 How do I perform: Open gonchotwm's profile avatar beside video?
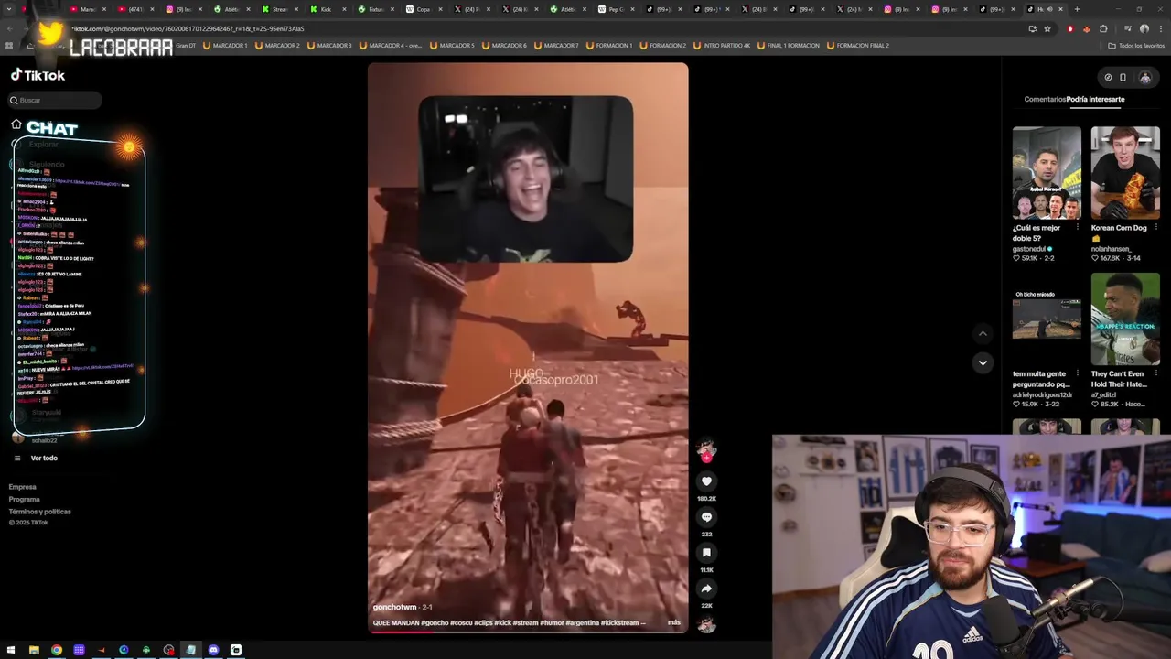[705, 448]
